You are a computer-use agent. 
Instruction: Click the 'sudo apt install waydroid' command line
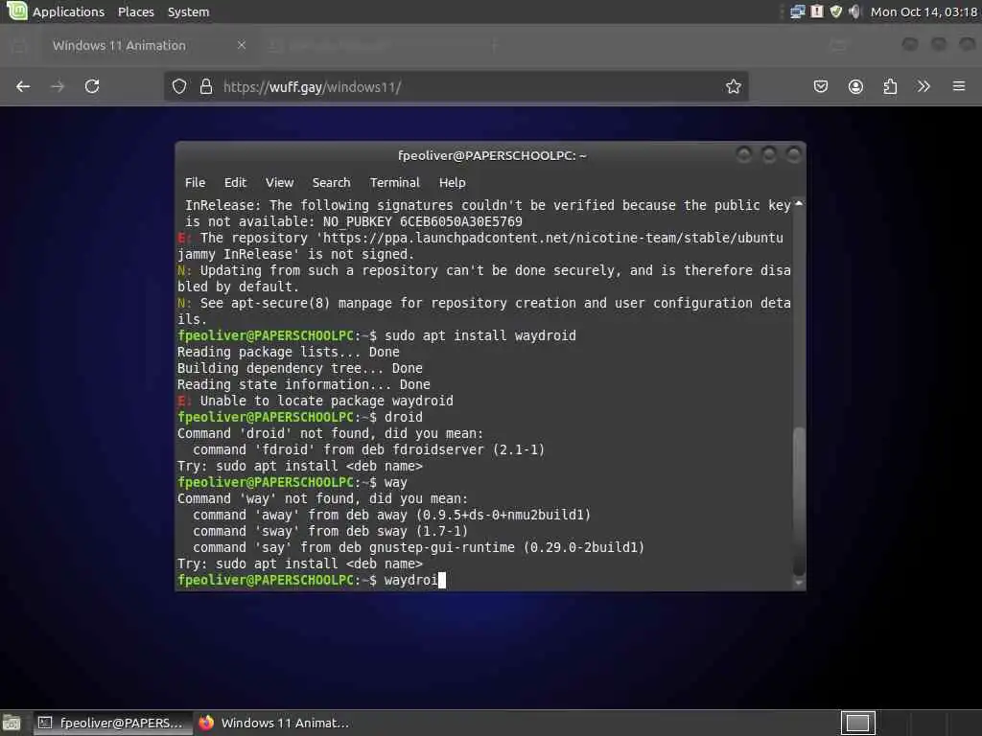tap(377, 335)
